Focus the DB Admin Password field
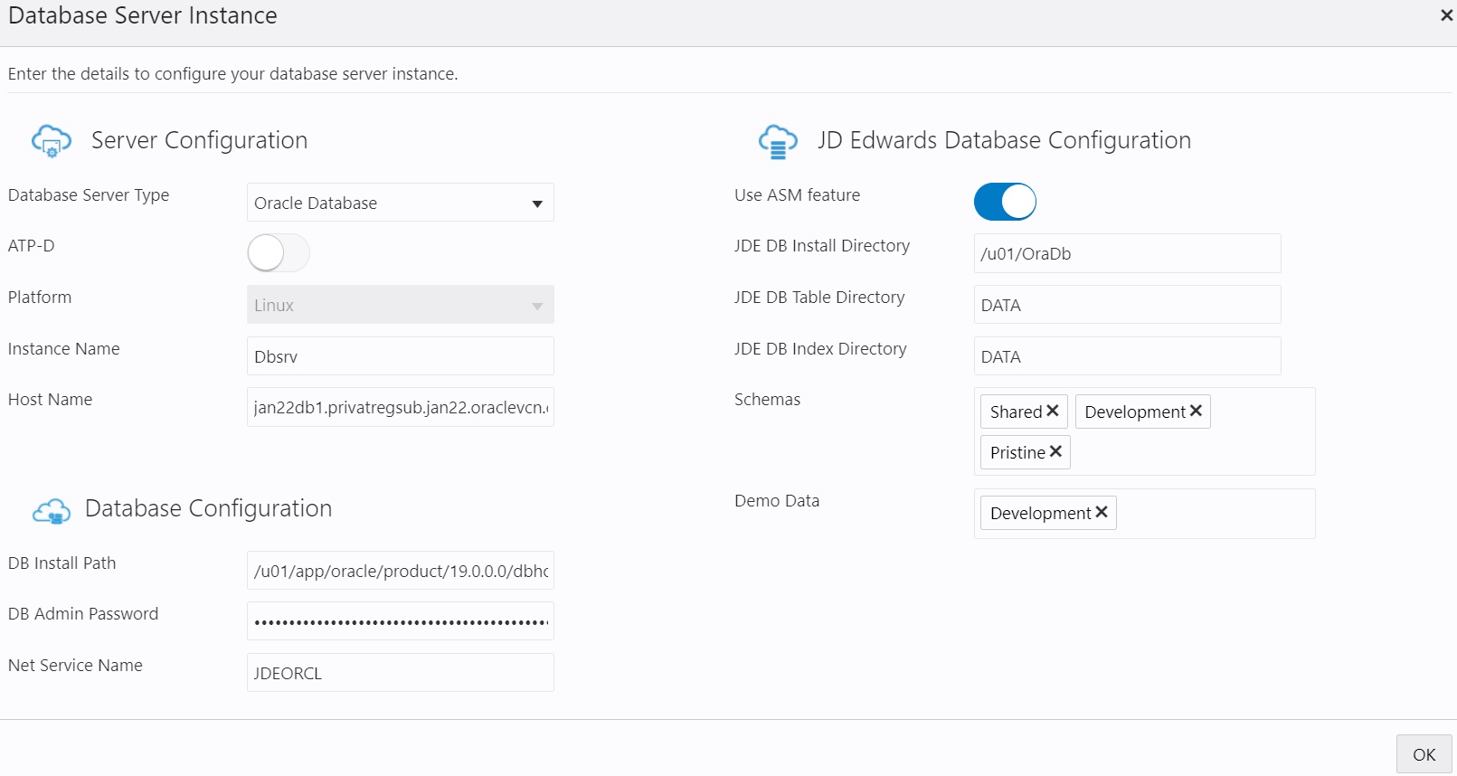This screenshot has width=1457, height=776. 400,621
